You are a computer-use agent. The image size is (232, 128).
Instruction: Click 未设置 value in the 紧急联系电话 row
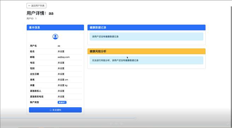click(x=61, y=97)
